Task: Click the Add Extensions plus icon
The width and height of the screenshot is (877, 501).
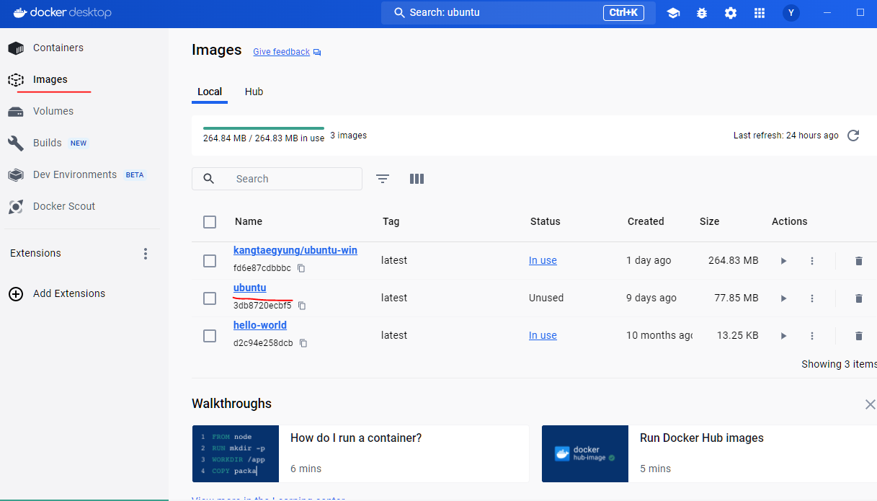Action: 16,293
